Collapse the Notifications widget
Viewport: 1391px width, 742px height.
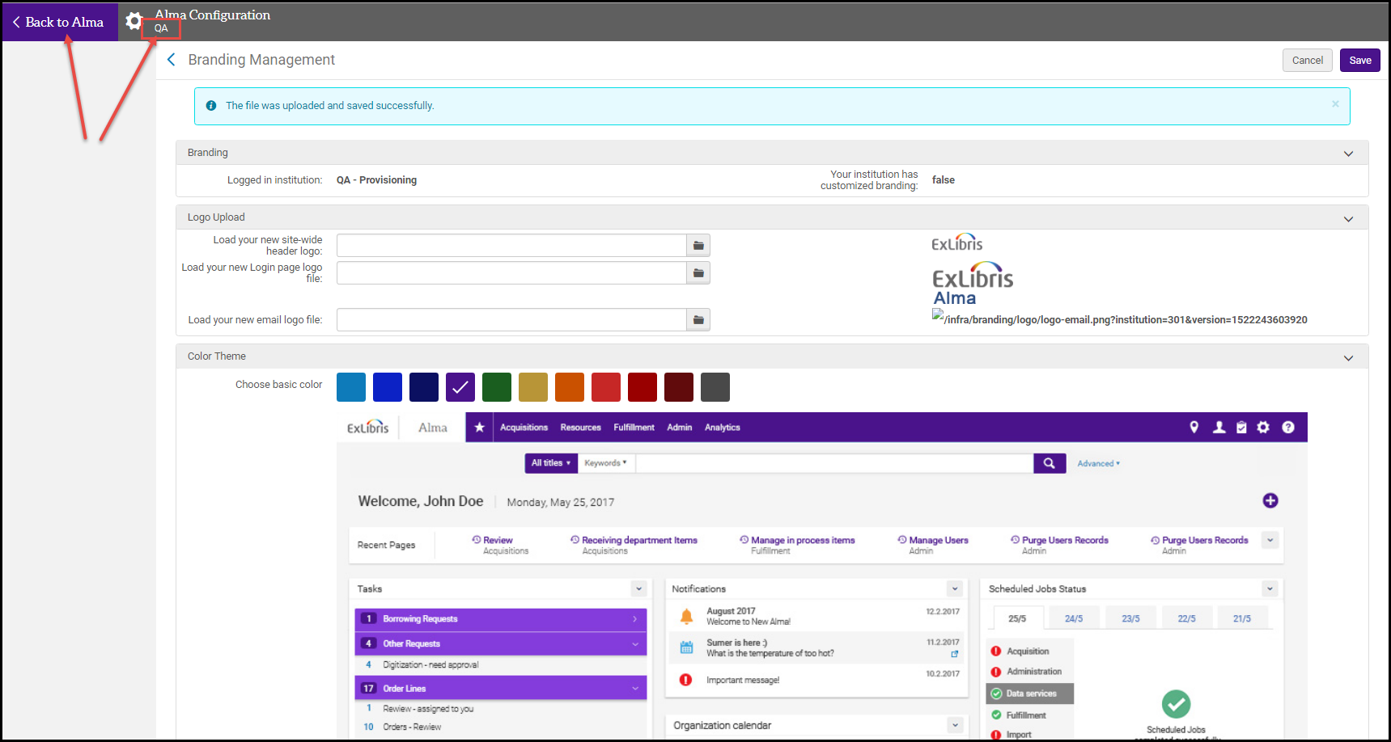[x=955, y=588]
